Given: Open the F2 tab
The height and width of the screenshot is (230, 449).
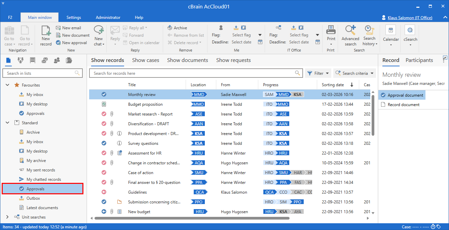Looking at the screenshot, I should point(10,18).
